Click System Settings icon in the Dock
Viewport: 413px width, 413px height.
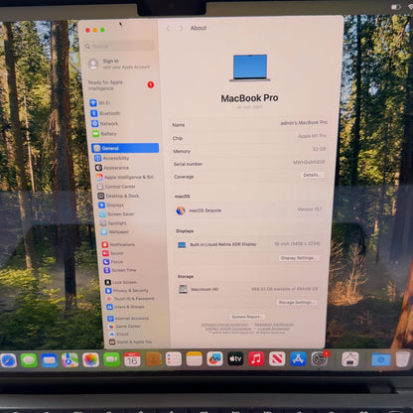(319, 358)
